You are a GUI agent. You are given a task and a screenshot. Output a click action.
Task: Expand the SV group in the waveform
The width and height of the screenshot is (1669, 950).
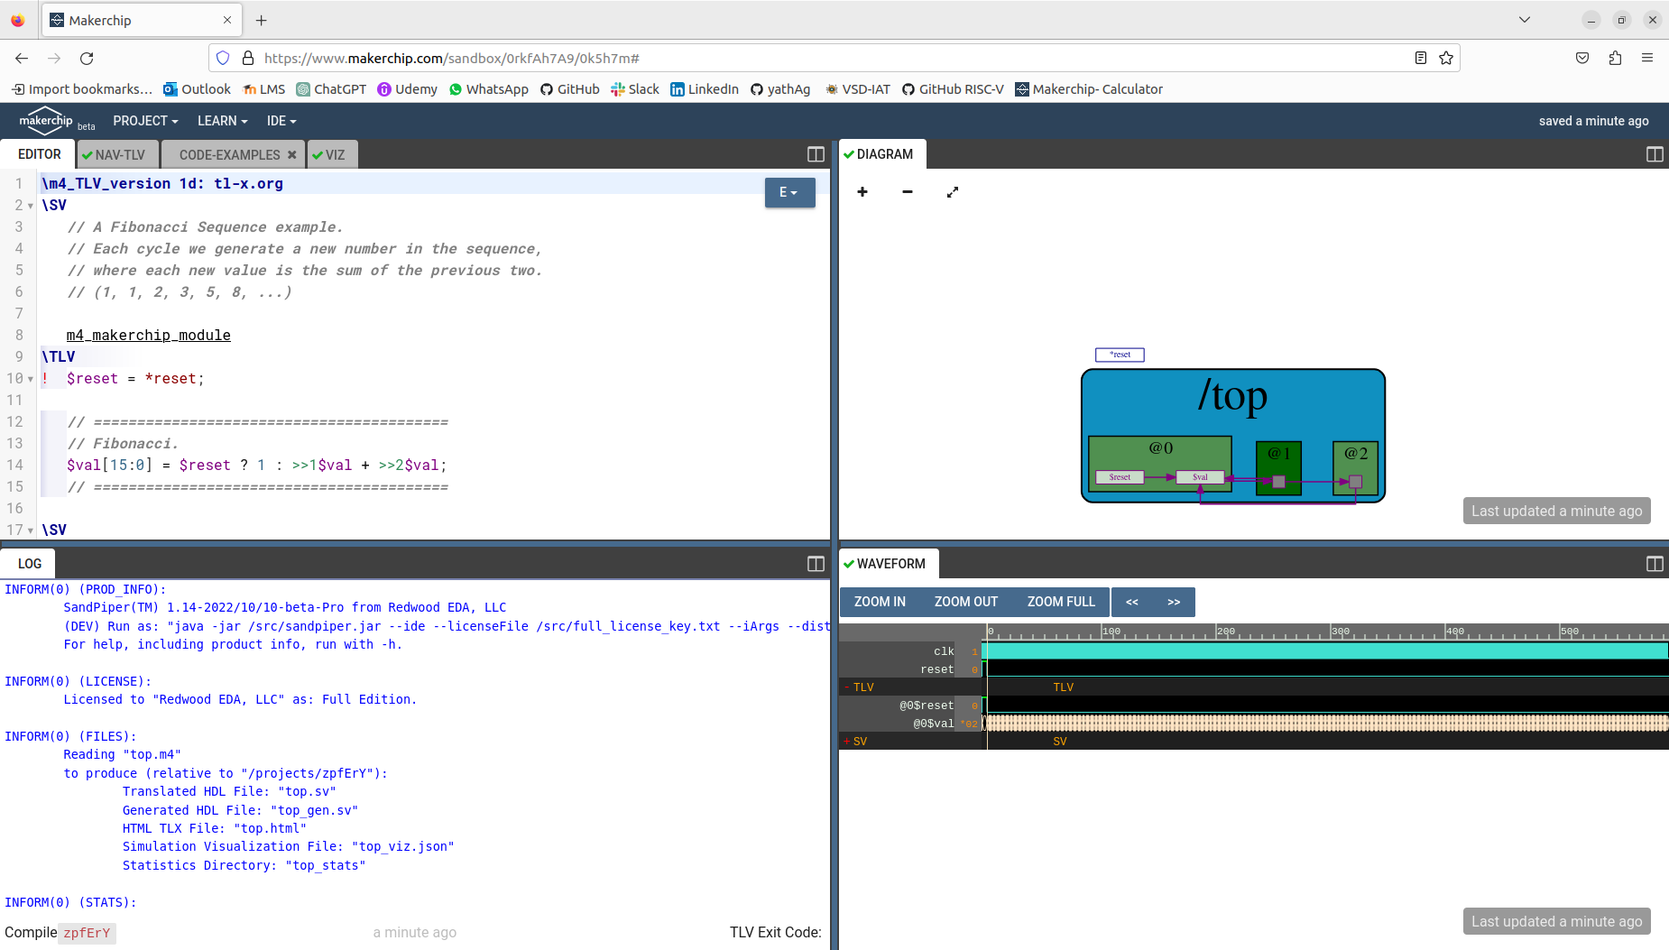pos(846,741)
